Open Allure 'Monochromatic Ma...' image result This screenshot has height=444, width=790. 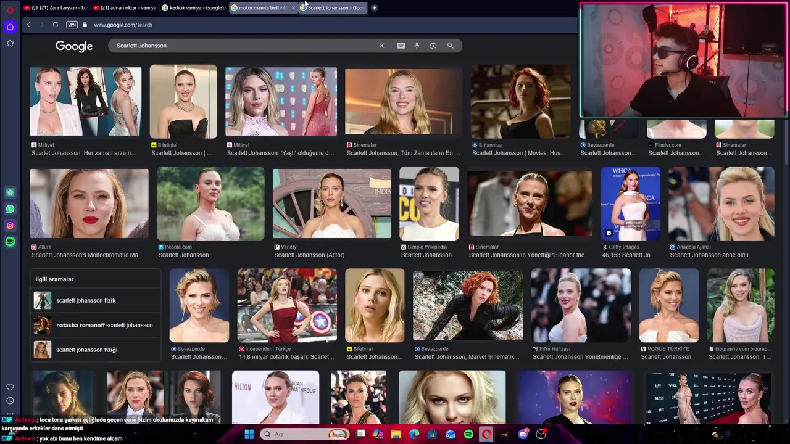point(89,203)
